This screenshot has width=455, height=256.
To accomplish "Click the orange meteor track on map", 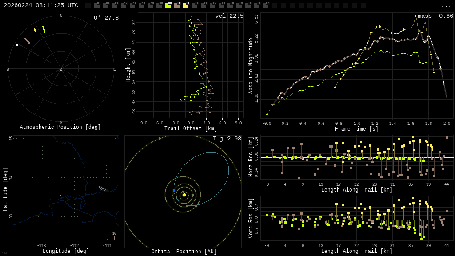I will (x=60, y=195).
